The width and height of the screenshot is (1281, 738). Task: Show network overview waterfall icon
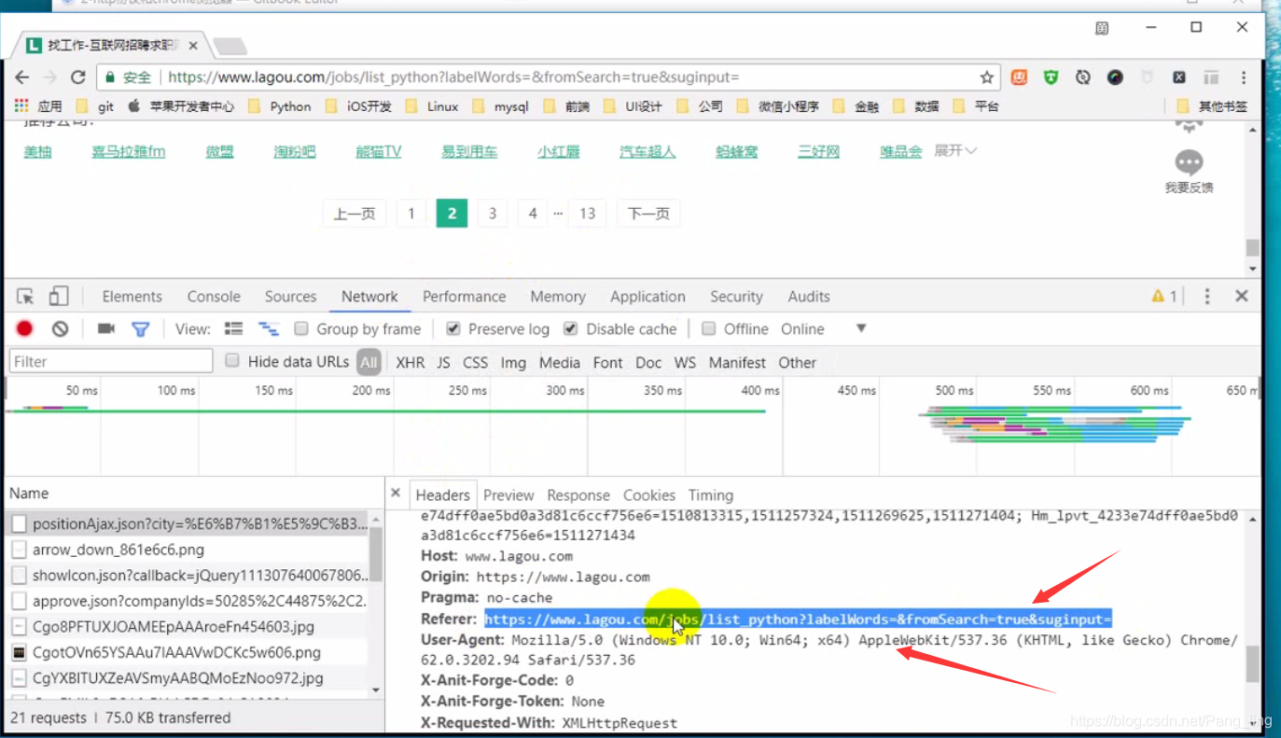(x=269, y=328)
